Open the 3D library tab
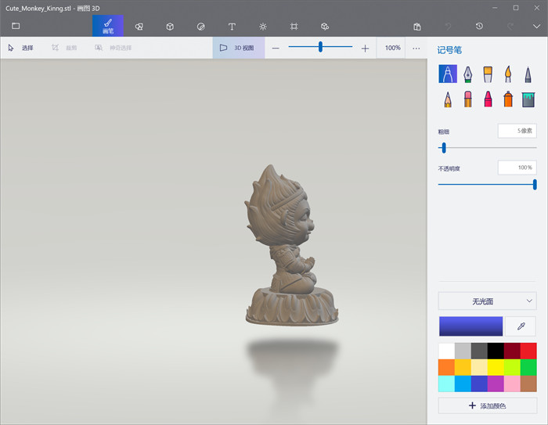 click(325, 27)
